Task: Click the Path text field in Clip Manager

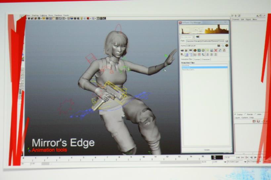Action: click(205, 41)
